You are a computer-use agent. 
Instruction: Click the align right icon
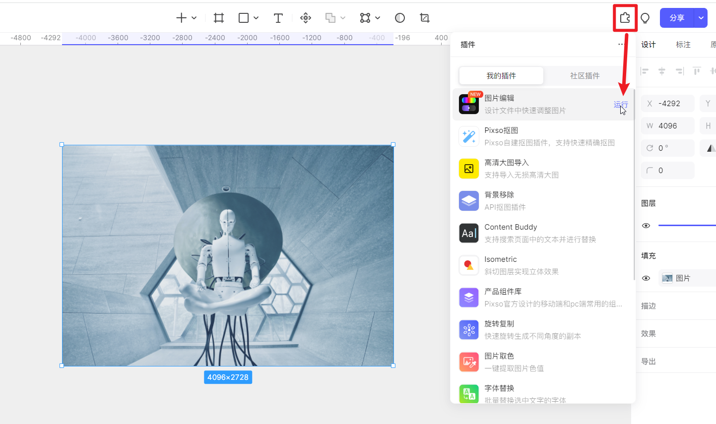pyautogui.click(x=679, y=71)
